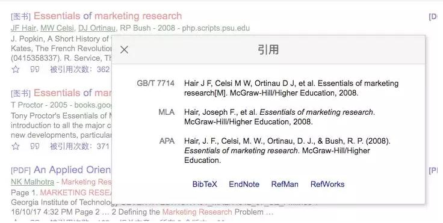The width and height of the screenshot is (443, 223).
Task: Open author NK Malhotra profile
Action: pos(33,182)
